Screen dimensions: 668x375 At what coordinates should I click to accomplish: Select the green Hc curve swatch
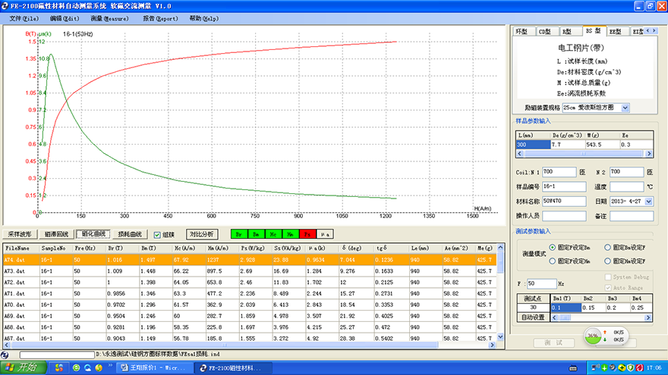273,234
